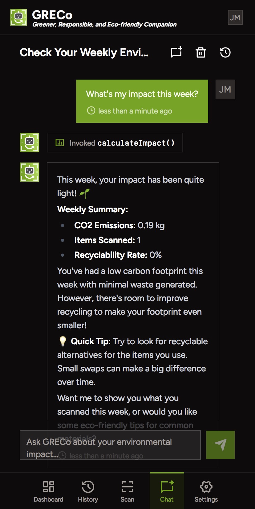Select the Chat tab
Image resolution: width=255 pixels, height=509 pixels.
[167, 491]
